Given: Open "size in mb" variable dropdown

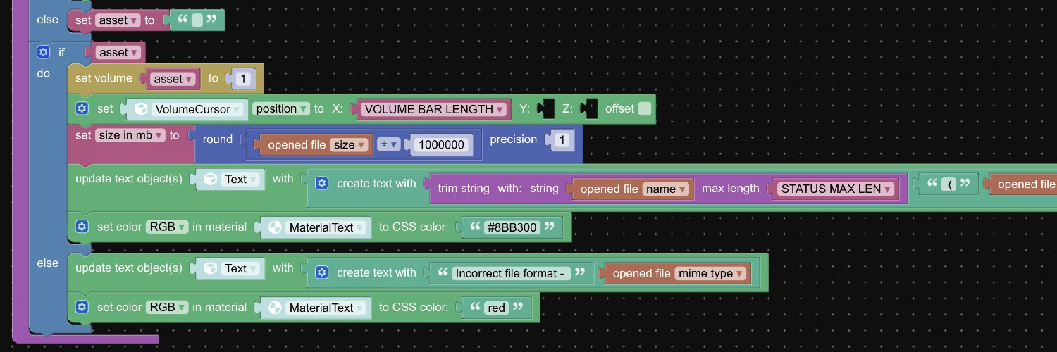Looking at the screenshot, I should point(130,135).
